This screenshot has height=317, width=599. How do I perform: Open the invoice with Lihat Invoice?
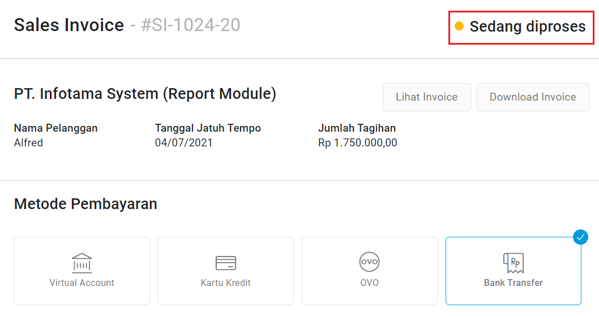pyautogui.click(x=427, y=97)
